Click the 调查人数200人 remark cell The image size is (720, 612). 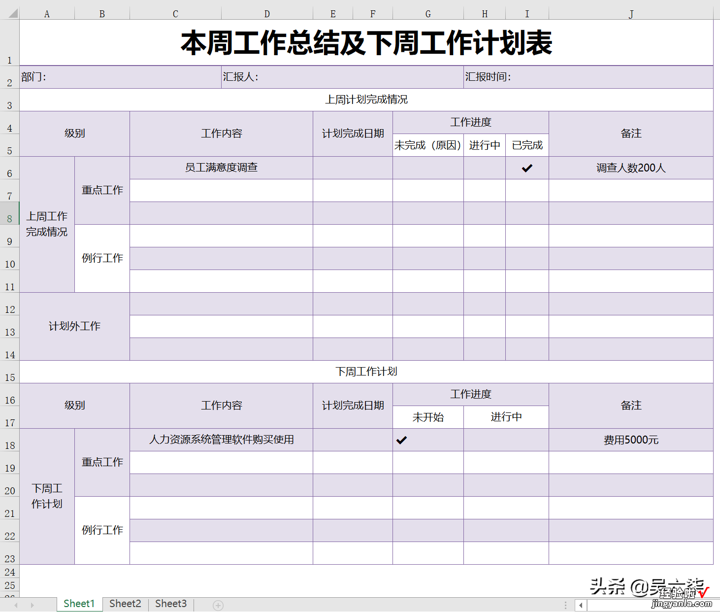pyautogui.click(x=631, y=168)
